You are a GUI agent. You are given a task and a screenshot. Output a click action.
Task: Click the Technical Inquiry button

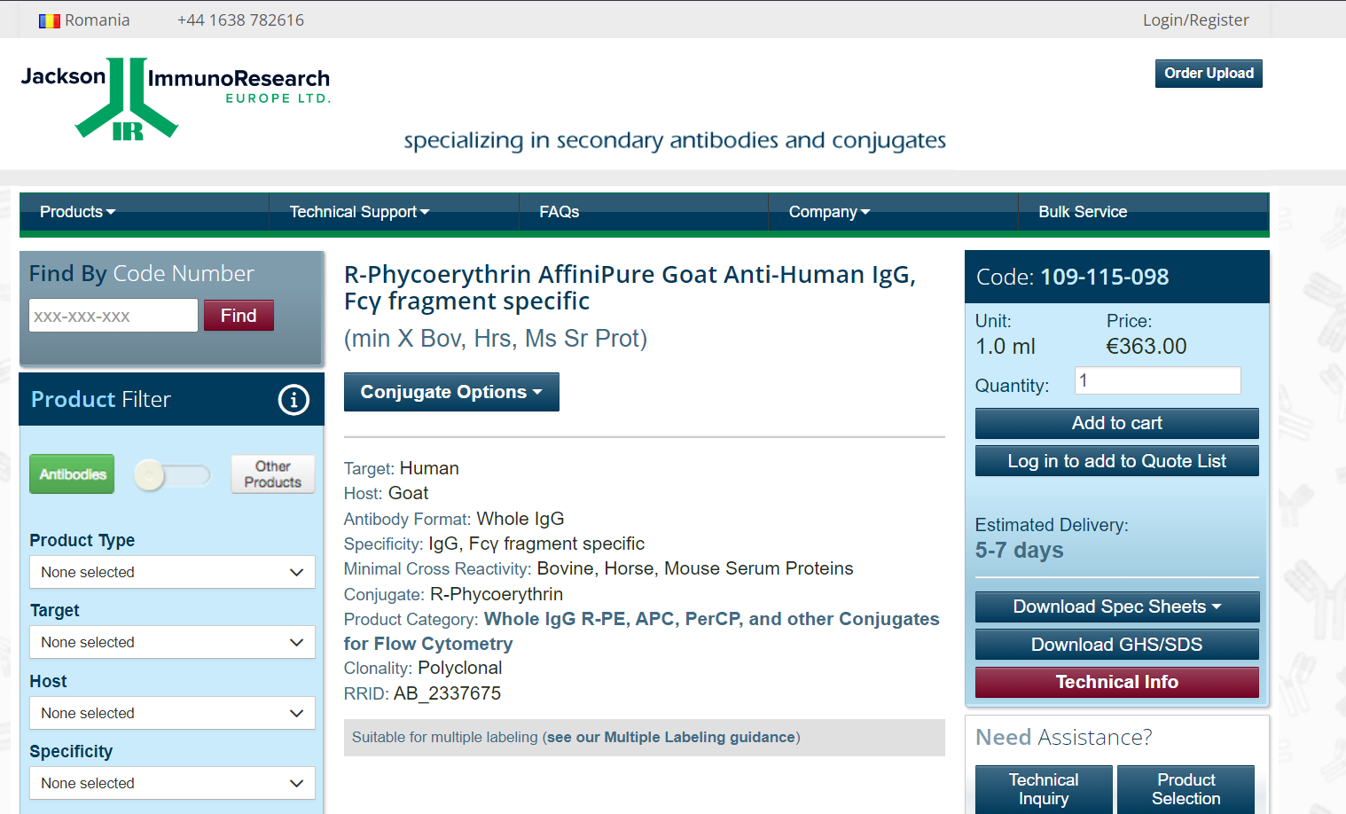(1044, 789)
